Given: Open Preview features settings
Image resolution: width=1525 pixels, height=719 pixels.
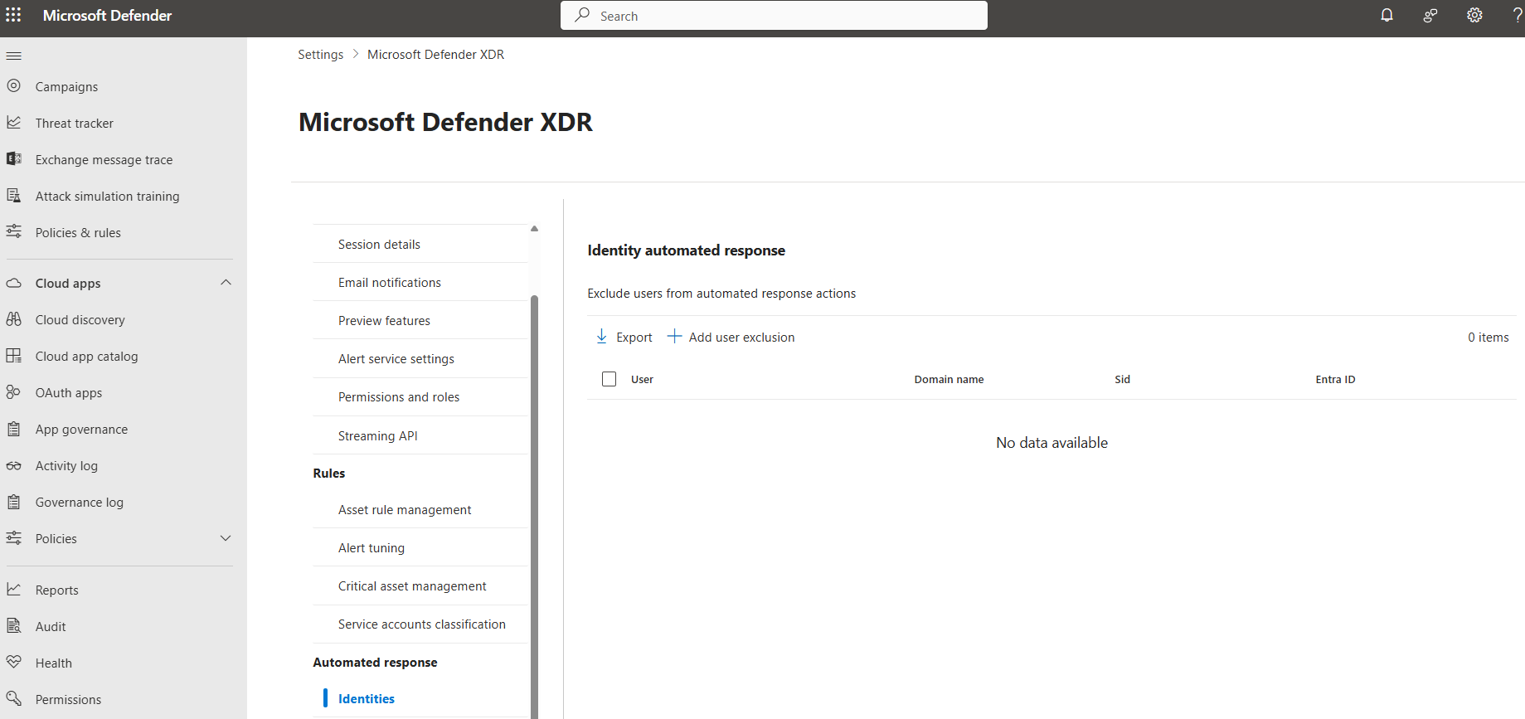Looking at the screenshot, I should pyautogui.click(x=420, y=320).
